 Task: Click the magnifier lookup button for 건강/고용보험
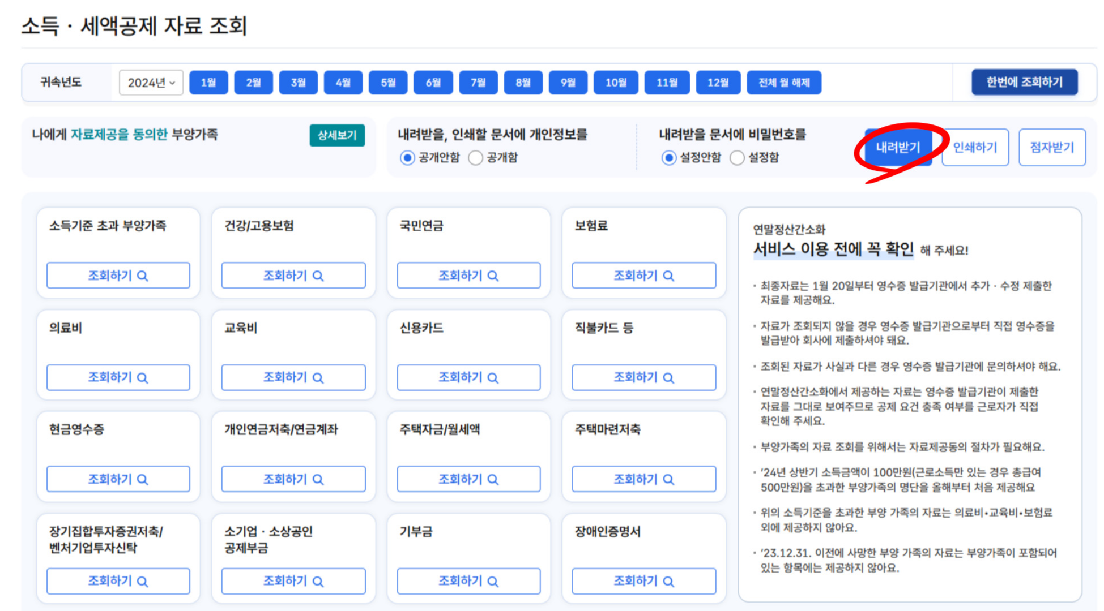pos(293,276)
